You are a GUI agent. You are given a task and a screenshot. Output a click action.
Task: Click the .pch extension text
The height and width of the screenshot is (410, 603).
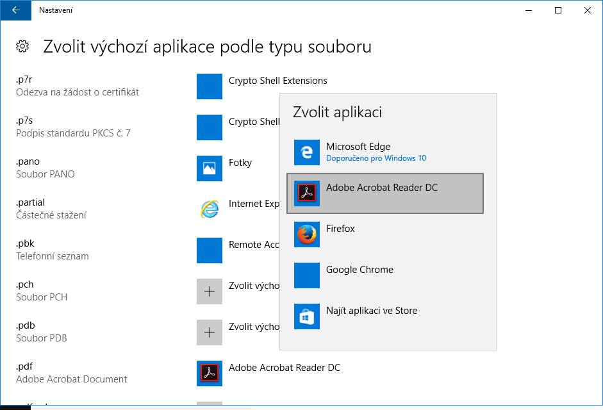(24, 284)
